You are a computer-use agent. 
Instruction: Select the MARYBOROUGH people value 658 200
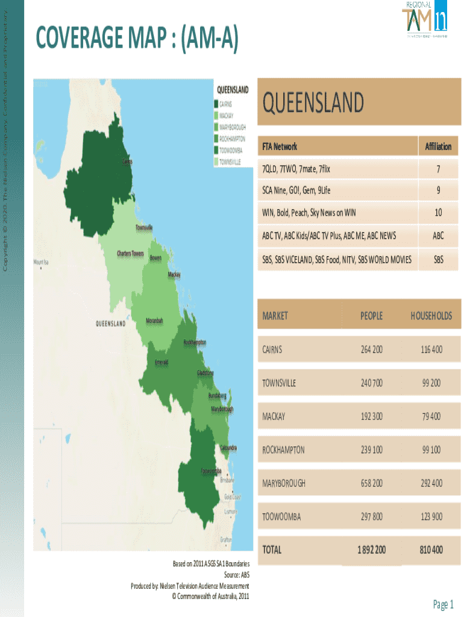(371, 483)
